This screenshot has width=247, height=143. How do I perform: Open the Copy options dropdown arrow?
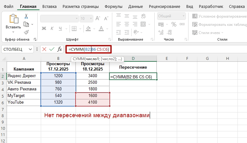32,24
